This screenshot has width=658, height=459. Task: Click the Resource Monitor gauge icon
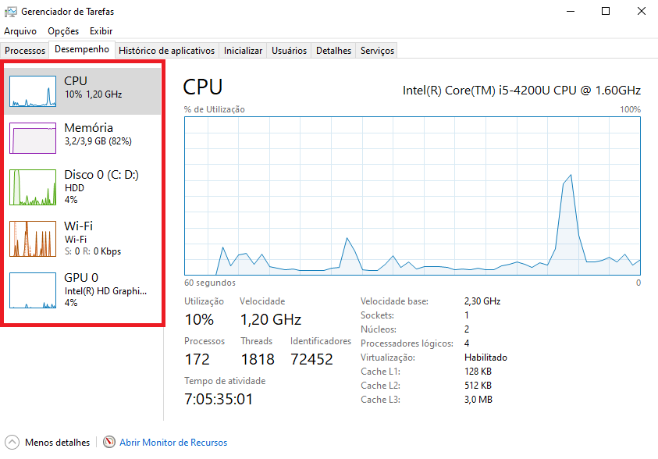[x=109, y=442]
